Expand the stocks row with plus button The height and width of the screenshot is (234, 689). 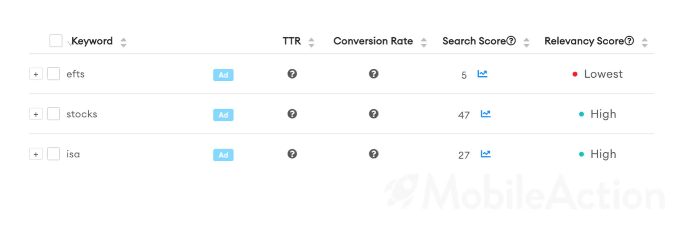(36, 114)
